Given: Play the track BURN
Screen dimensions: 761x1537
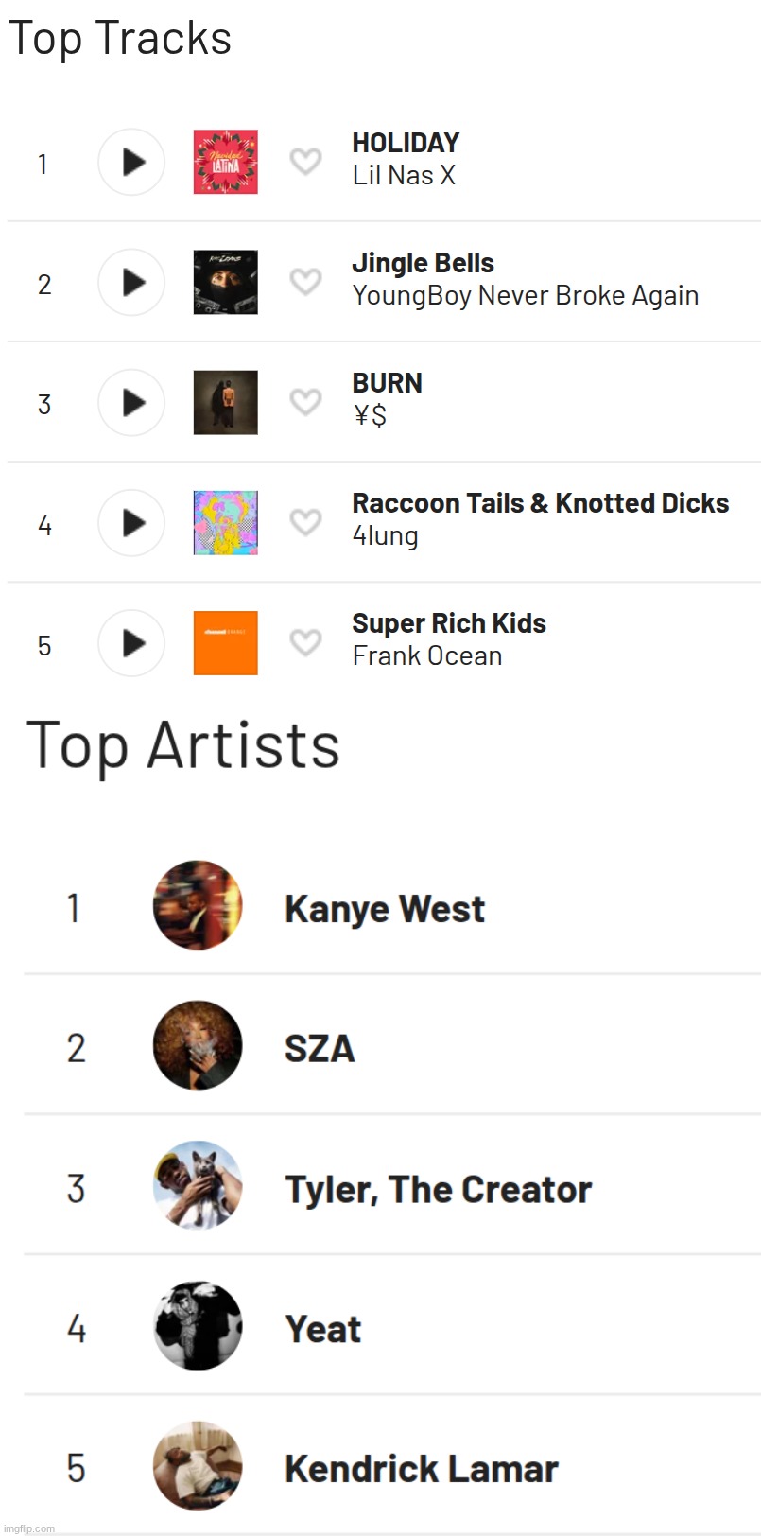Looking at the screenshot, I should 132,403.
